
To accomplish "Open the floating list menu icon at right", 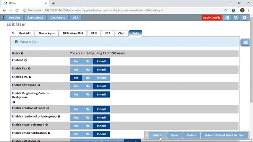I will [x=245, y=42].
